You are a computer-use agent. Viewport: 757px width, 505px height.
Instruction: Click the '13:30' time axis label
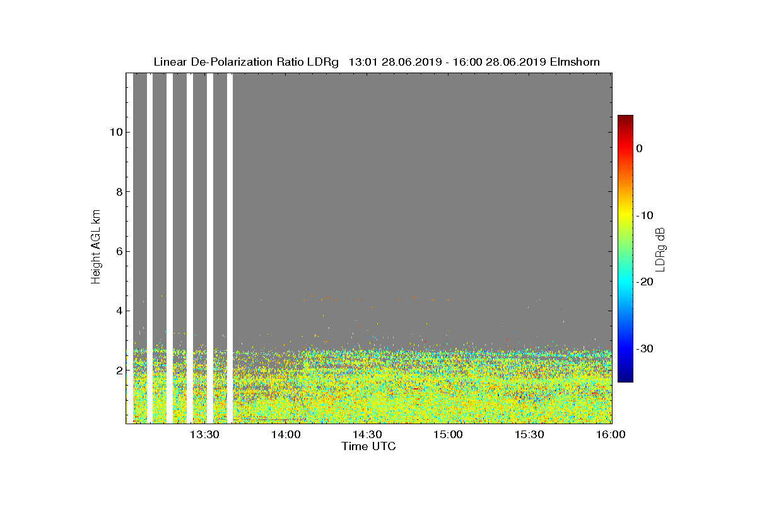204,435
